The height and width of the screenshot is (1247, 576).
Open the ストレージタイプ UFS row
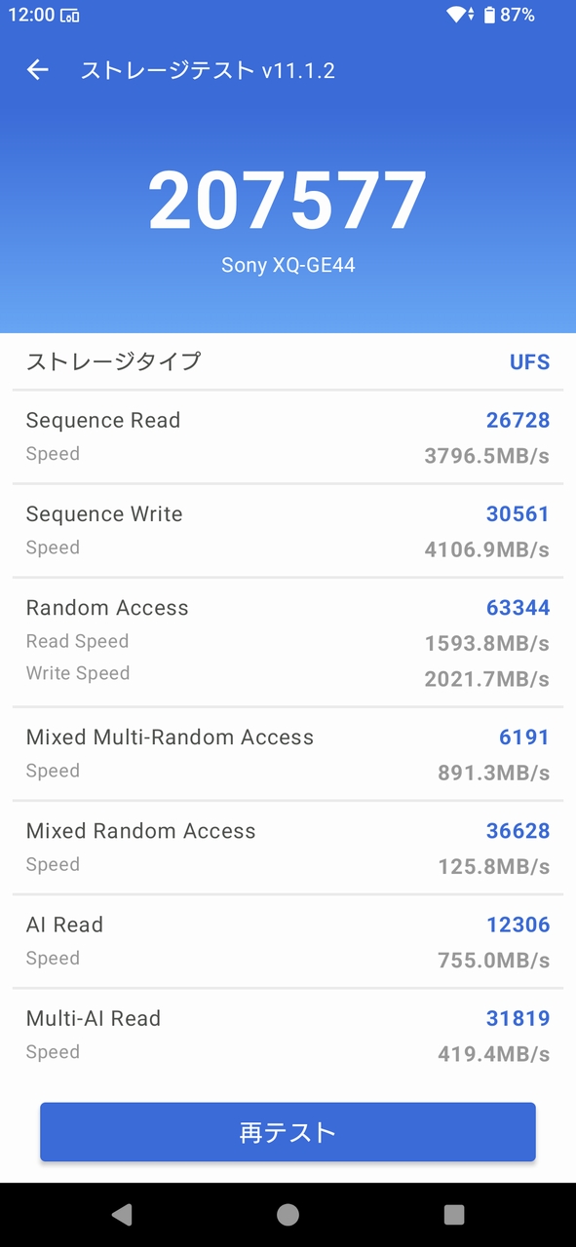pos(288,361)
